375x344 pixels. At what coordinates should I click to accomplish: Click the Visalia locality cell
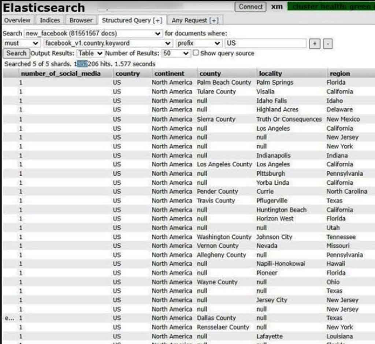pos(265,91)
